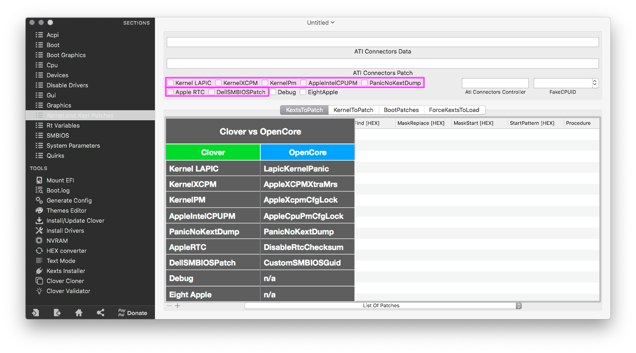
Task: Click the export configuration icon in bottom bar
Action: [57, 313]
